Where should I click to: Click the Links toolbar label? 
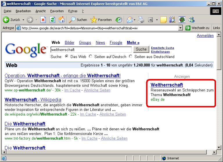216,28
